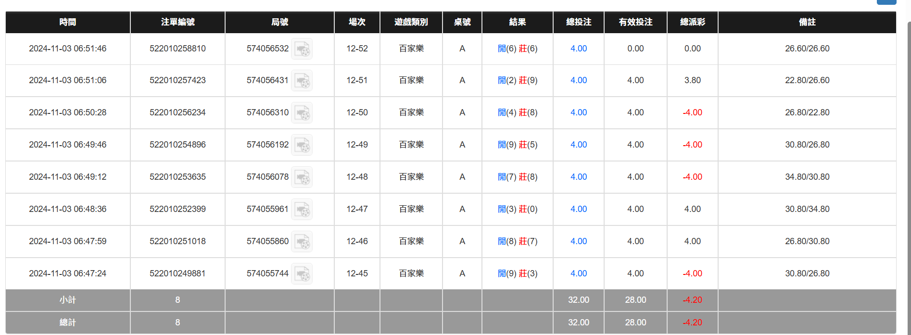
Task: View video record for round 574056310
Action: pos(302,112)
